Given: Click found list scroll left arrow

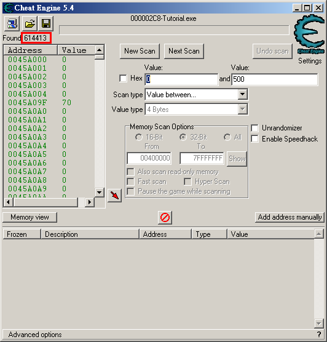Looking at the screenshot, I should (9, 202).
